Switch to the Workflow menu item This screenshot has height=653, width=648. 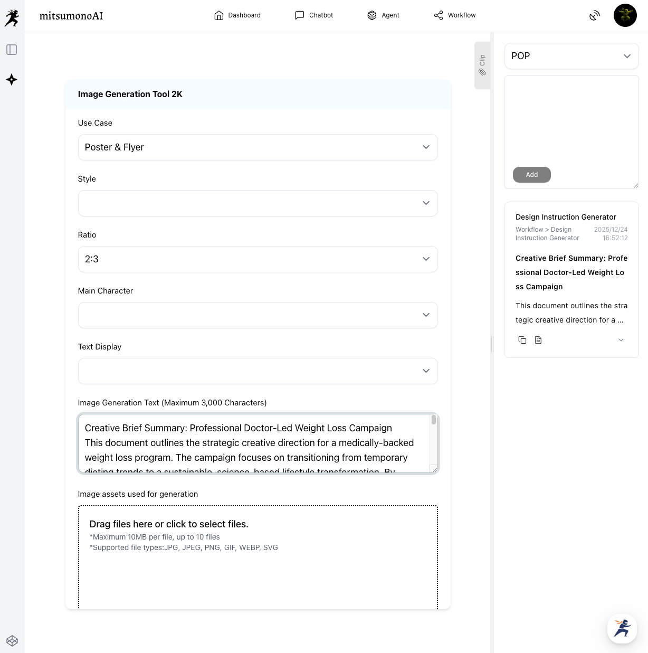[x=454, y=15]
